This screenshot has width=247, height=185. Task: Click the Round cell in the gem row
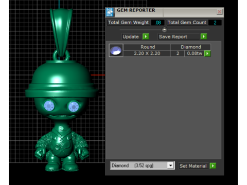pyautogui.click(x=147, y=47)
